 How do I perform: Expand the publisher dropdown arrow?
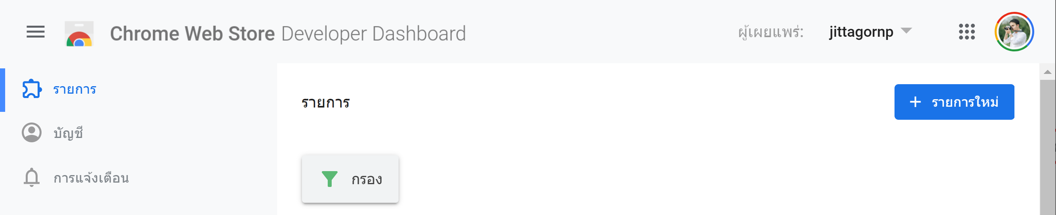[906, 31]
